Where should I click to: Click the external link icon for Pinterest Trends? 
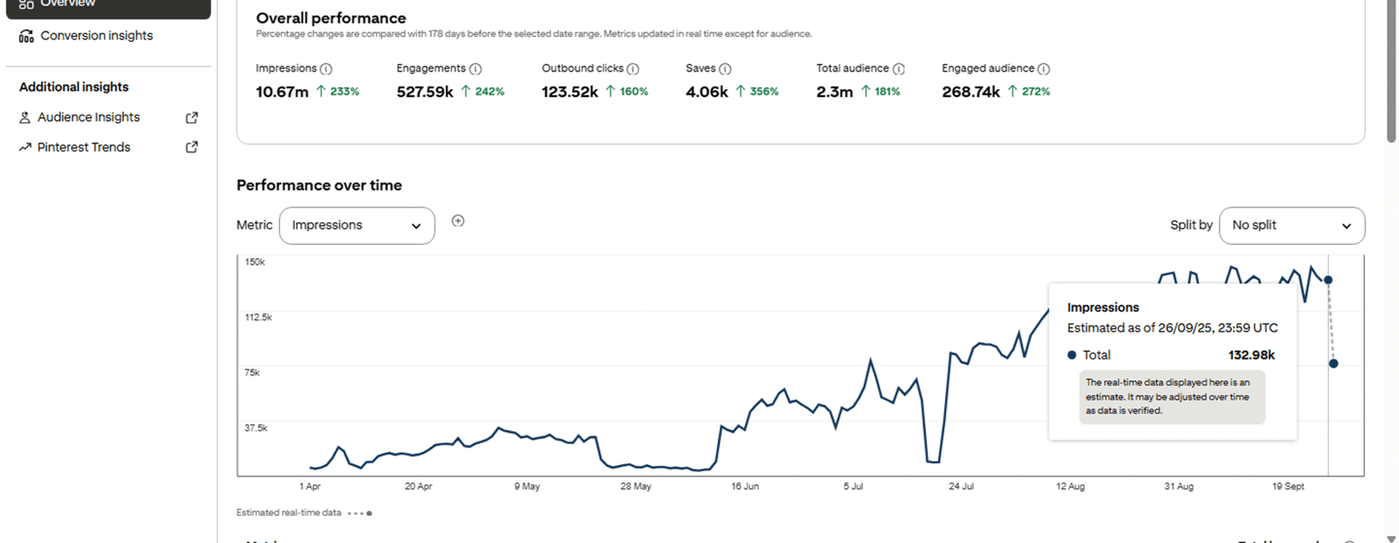191,147
